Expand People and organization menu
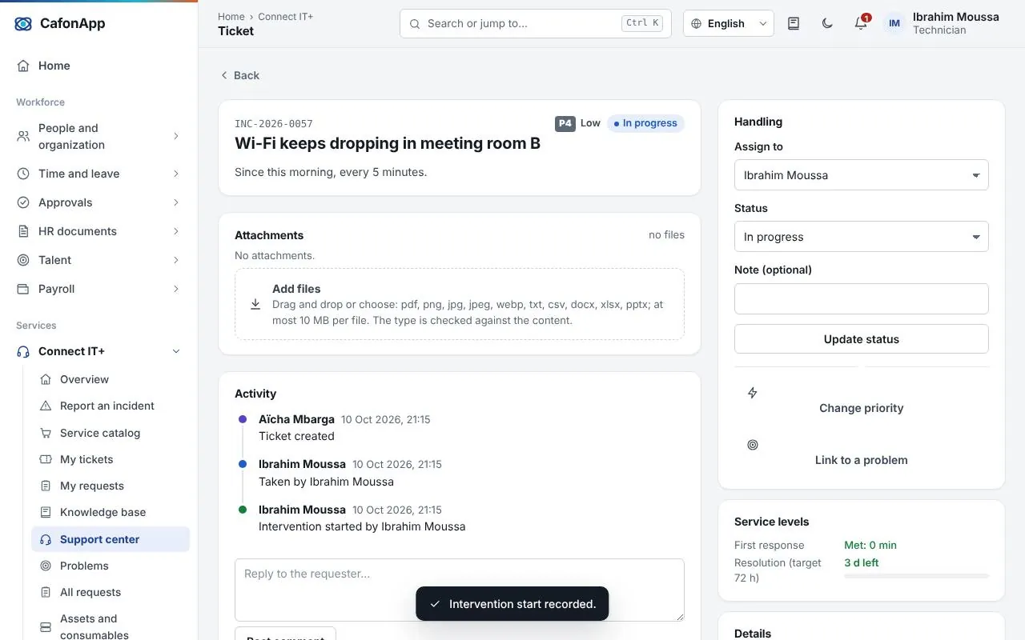The image size is (1025, 640). (99, 136)
